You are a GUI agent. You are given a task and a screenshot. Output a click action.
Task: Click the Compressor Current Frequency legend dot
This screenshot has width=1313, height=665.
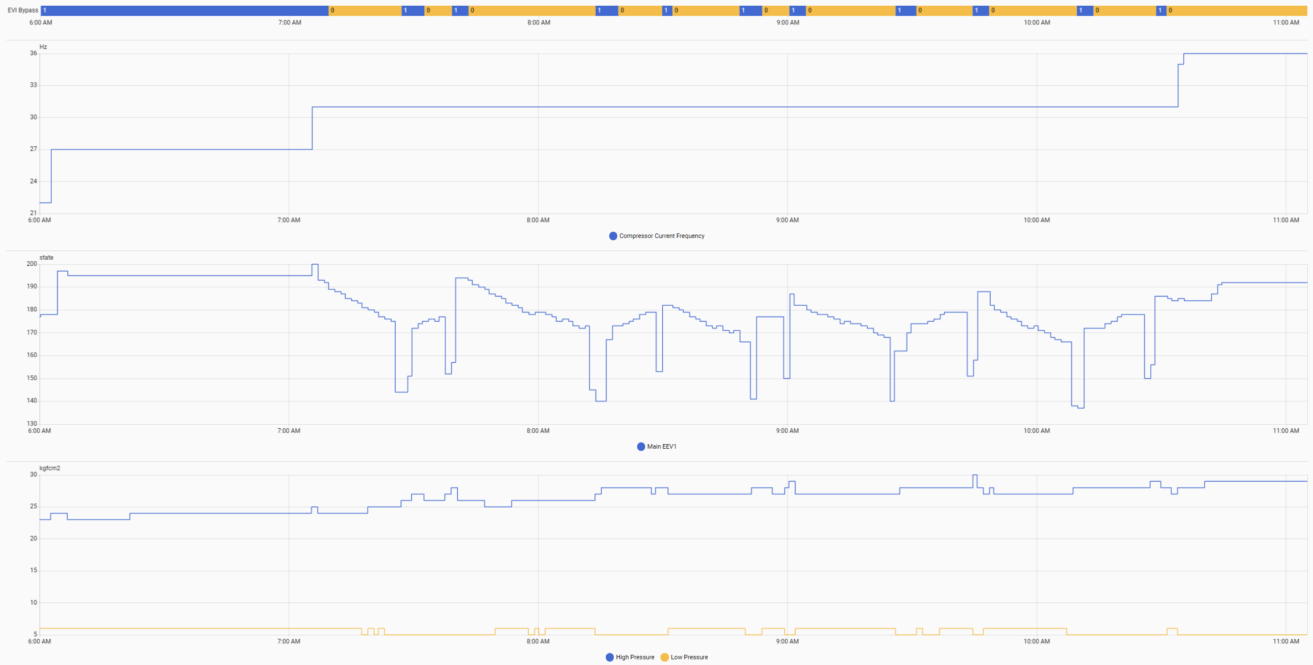pyautogui.click(x=613, y=236)
